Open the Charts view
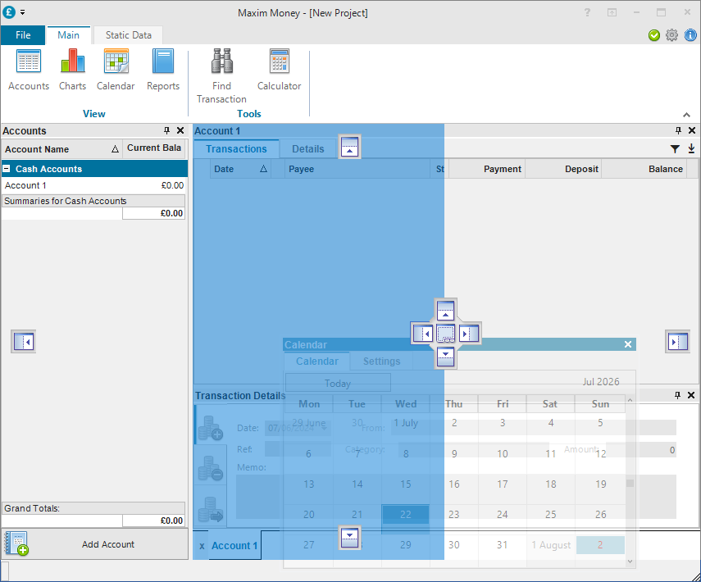Screen dimensions: 701x582 [72, 70]
